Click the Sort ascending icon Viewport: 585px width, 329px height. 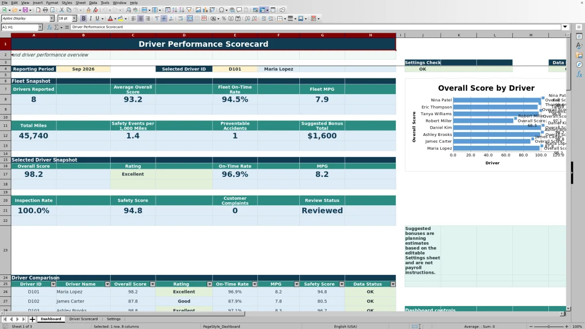(x=175, y=10)
